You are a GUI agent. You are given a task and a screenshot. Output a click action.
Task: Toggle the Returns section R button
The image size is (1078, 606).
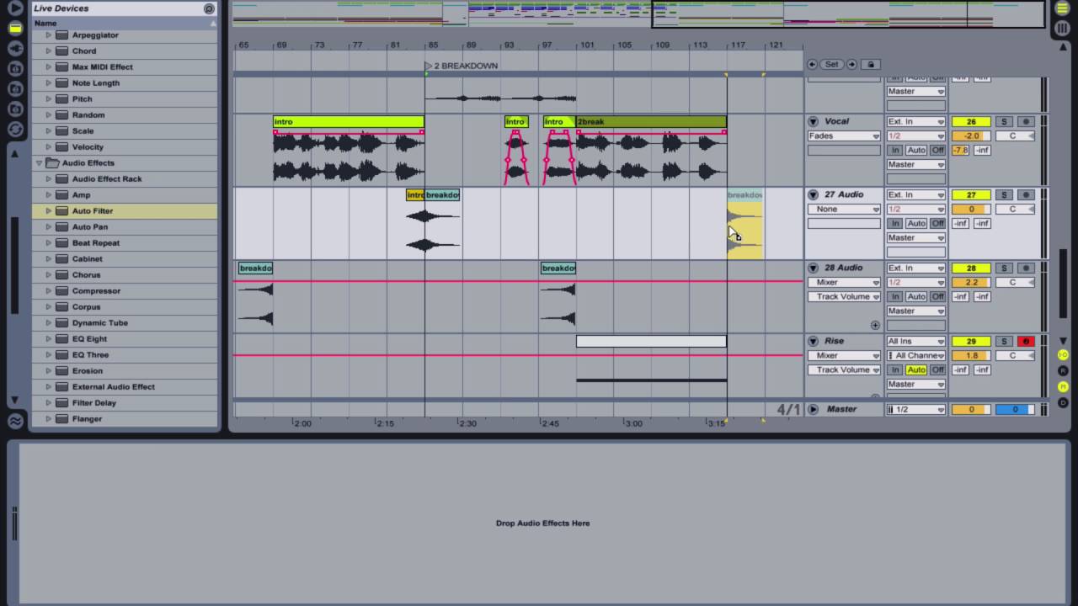tap(1063, 371)
